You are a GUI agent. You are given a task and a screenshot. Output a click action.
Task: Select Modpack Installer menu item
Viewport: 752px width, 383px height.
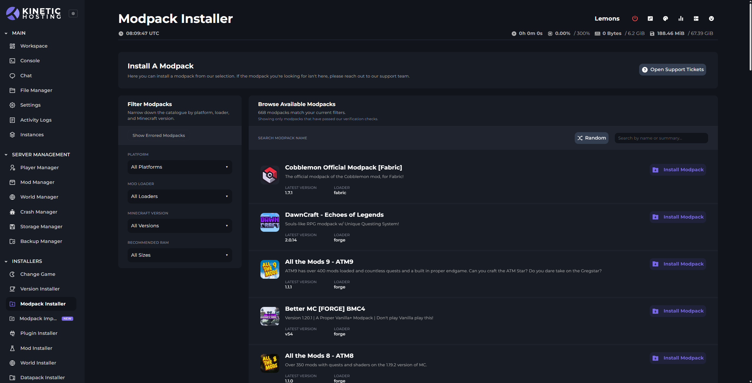[x=41, y=304]
